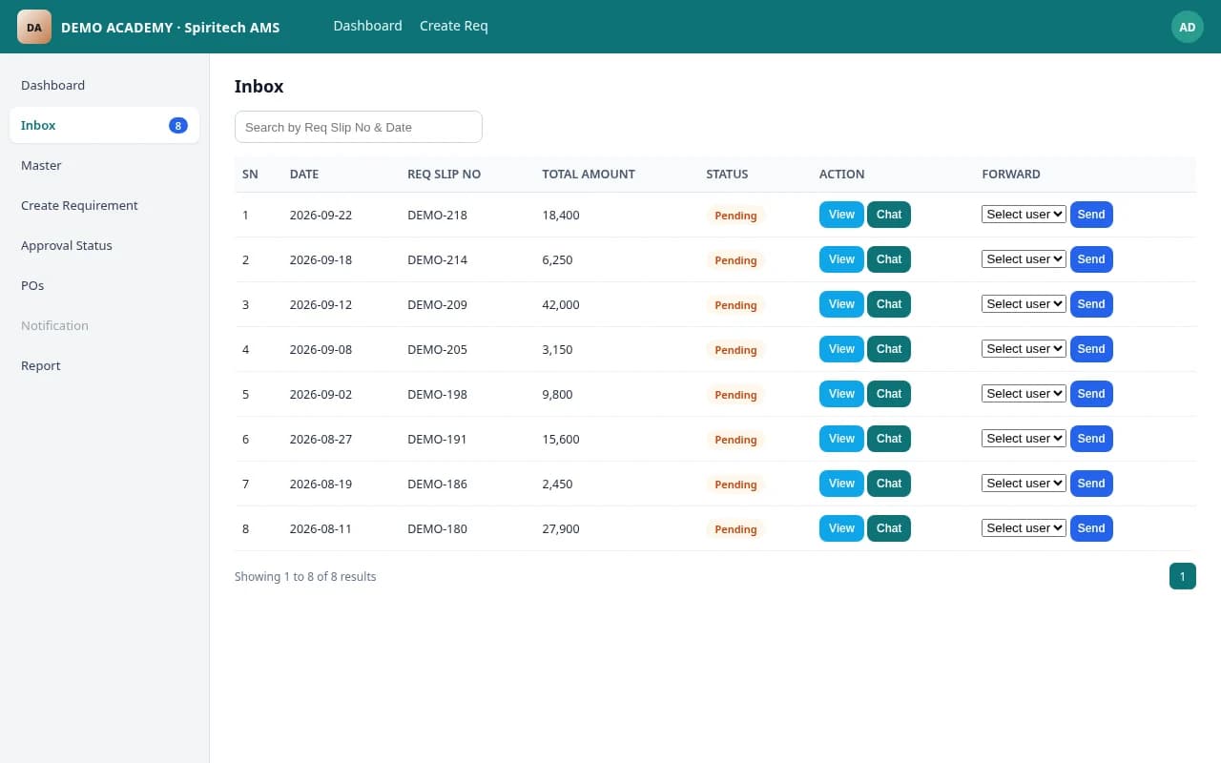The height and width of the screenshot is (763, 1221).
Task: Open POs in the sidebar
Action: click(x=105, y=285)
